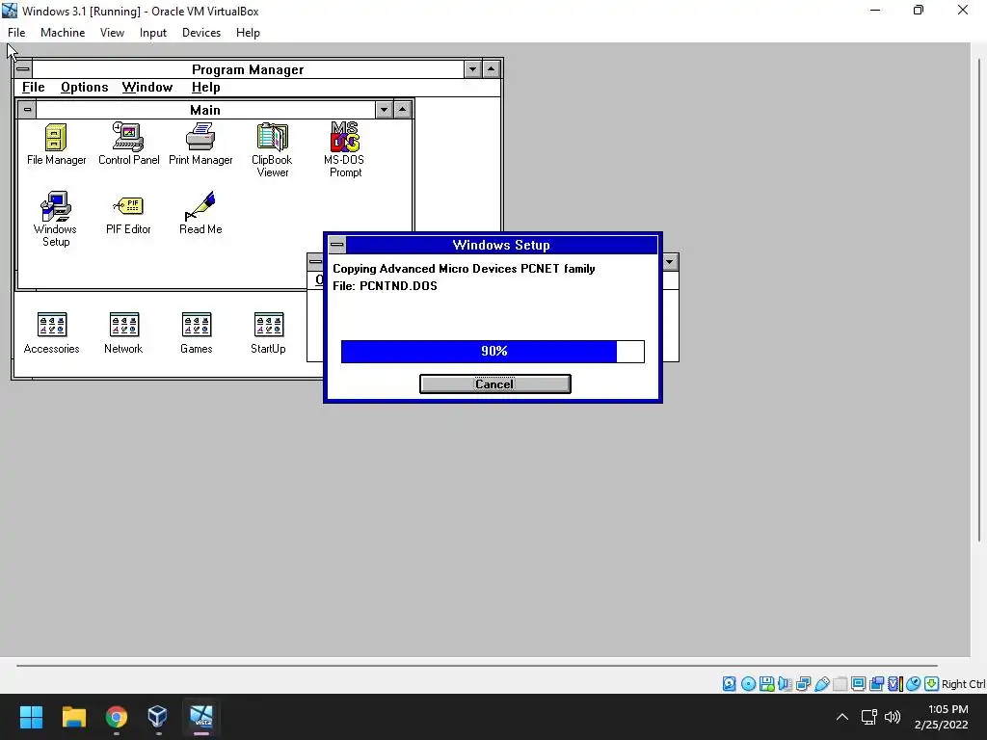Viewport: 987px width, 740px height.
Task: Select the Print Manager icon
Action: (x=200, y=145)
